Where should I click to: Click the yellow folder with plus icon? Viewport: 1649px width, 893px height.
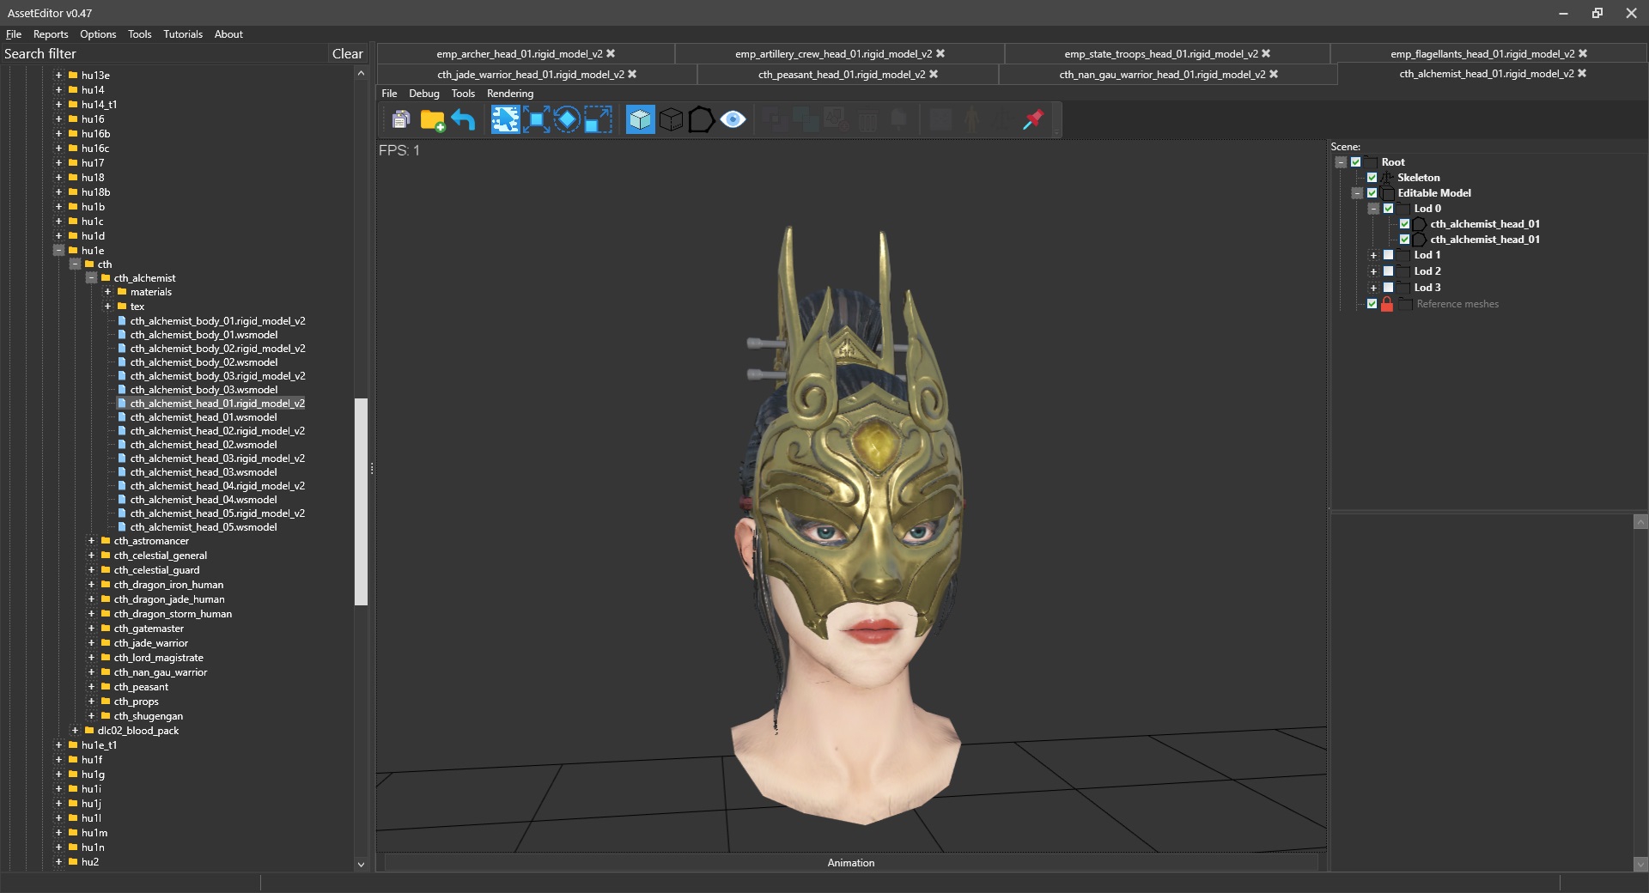pos(432,120)
